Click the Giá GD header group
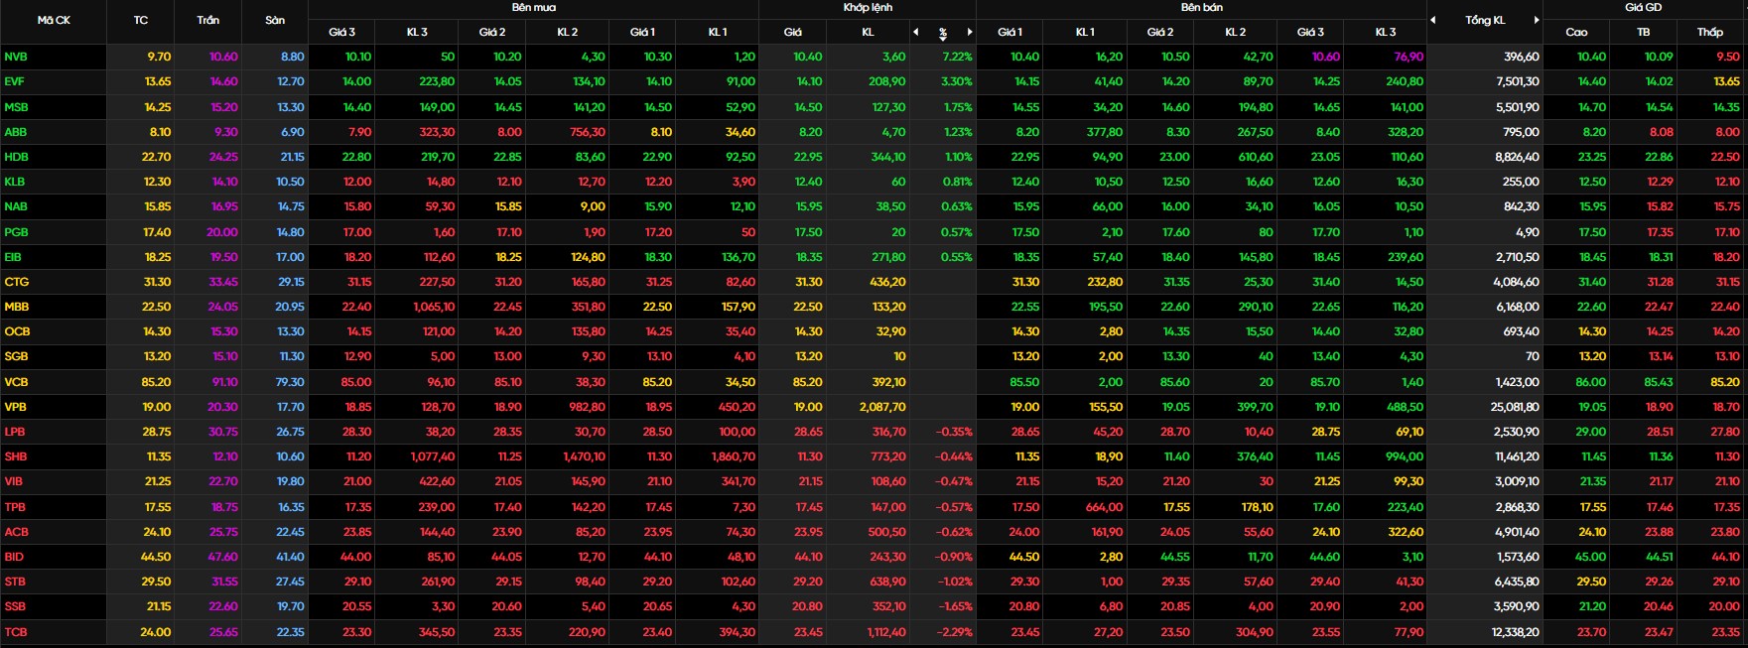1748x648 pixels. click(x=1643, y=7)
